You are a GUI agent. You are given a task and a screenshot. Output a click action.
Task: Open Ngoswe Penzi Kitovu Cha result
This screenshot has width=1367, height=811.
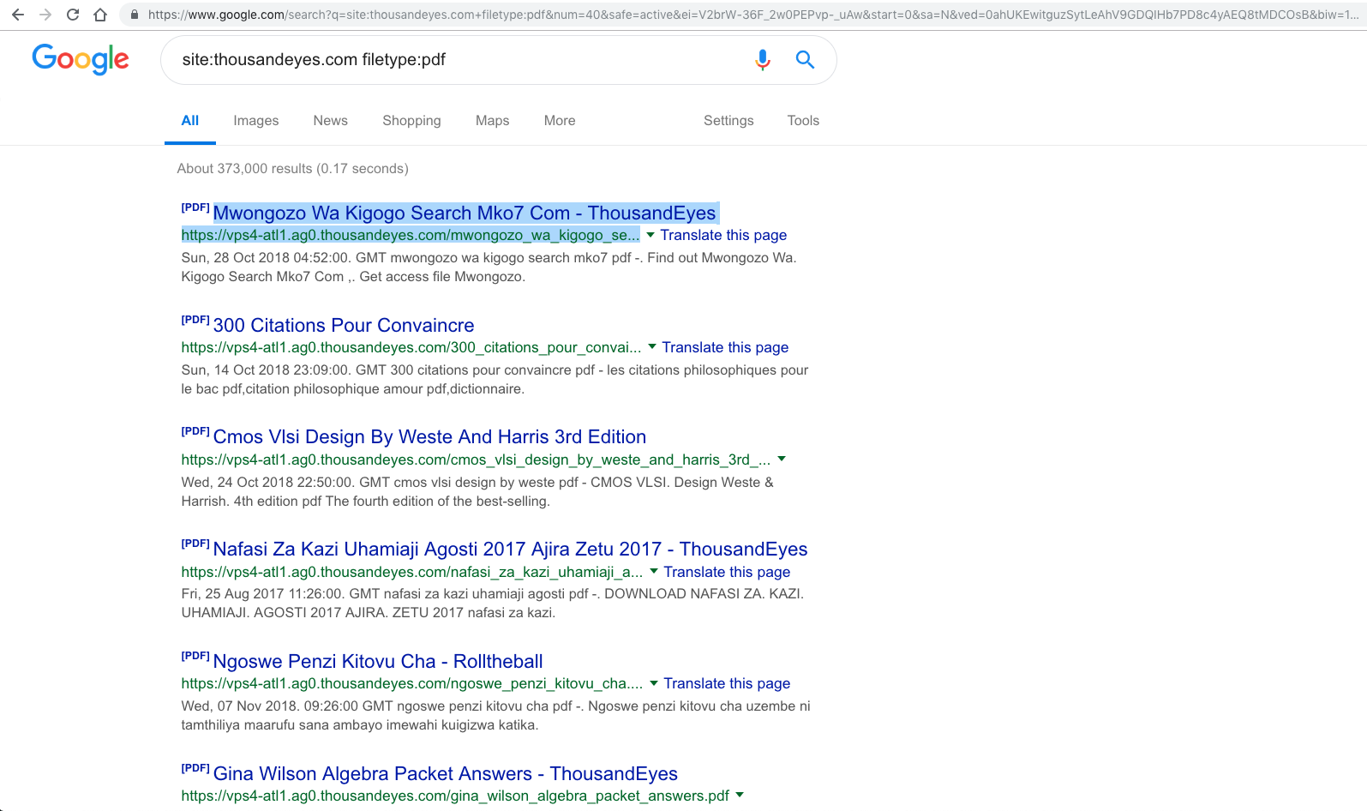[x=378, y=661]
